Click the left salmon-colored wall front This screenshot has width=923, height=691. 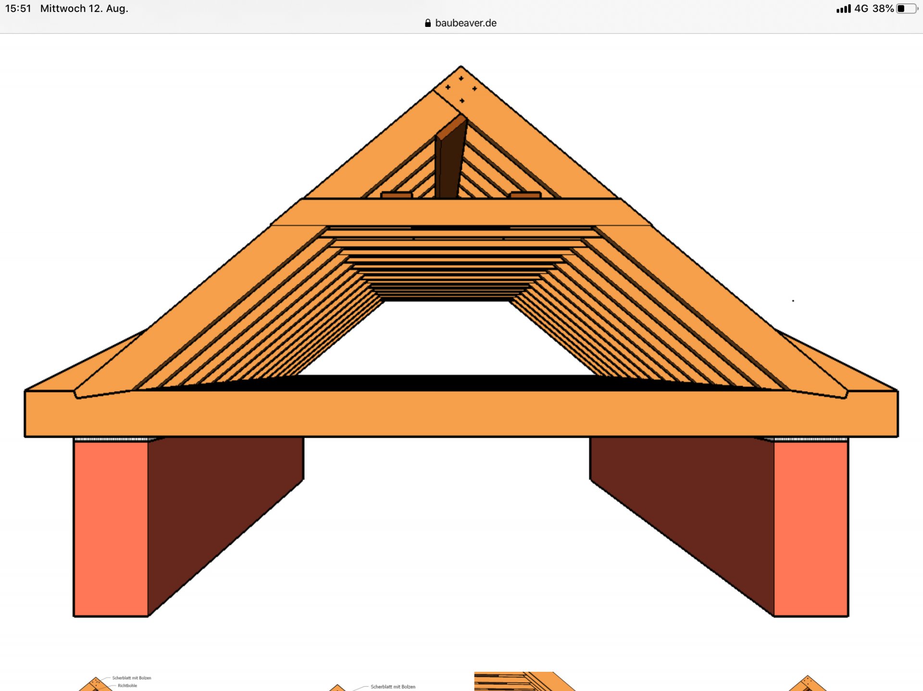click(111, 529)
